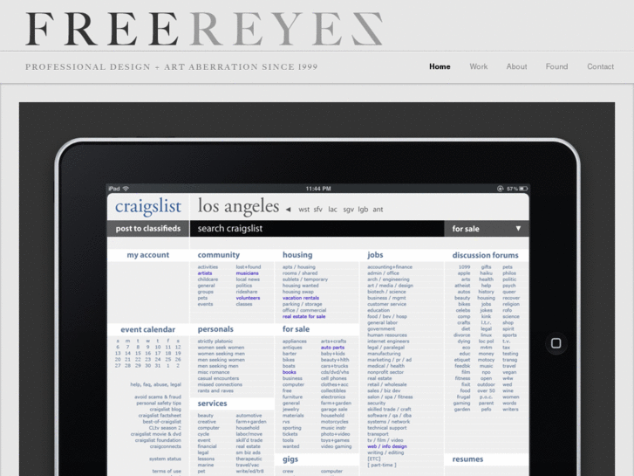Click the 'volunteers' community link
This screenshot has height=476, width=634.
[x=248, y=298]
